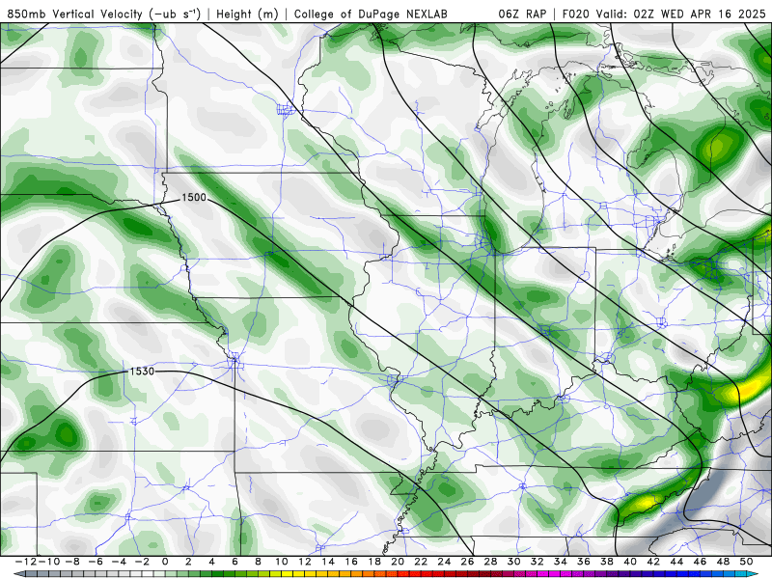Screen dimensions: 772x579
Task: Click the 18 value on color scale
Action: (374, 562)
